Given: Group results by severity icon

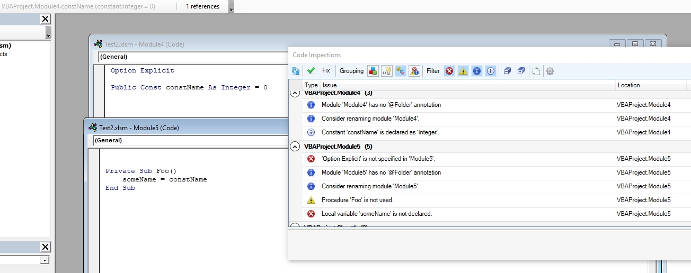Looking at the screenshot, I should tap(414, 71).
